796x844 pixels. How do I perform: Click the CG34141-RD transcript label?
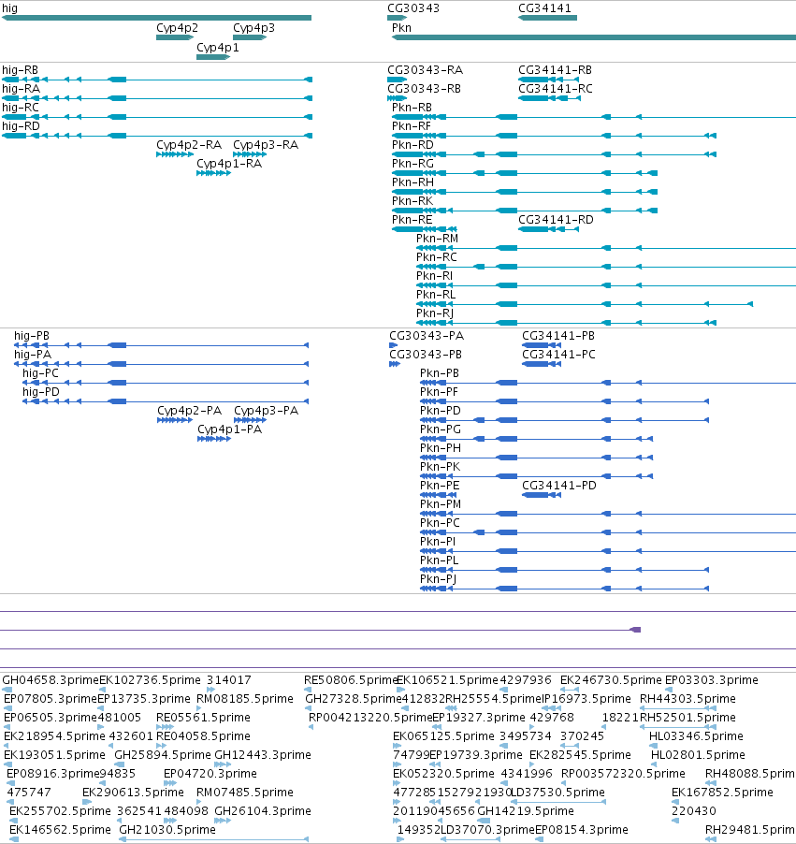[556, 220]
